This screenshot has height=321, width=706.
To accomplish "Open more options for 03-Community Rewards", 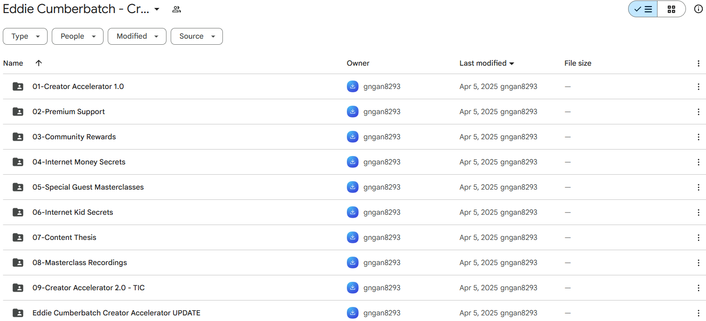I will coord(698,137).
